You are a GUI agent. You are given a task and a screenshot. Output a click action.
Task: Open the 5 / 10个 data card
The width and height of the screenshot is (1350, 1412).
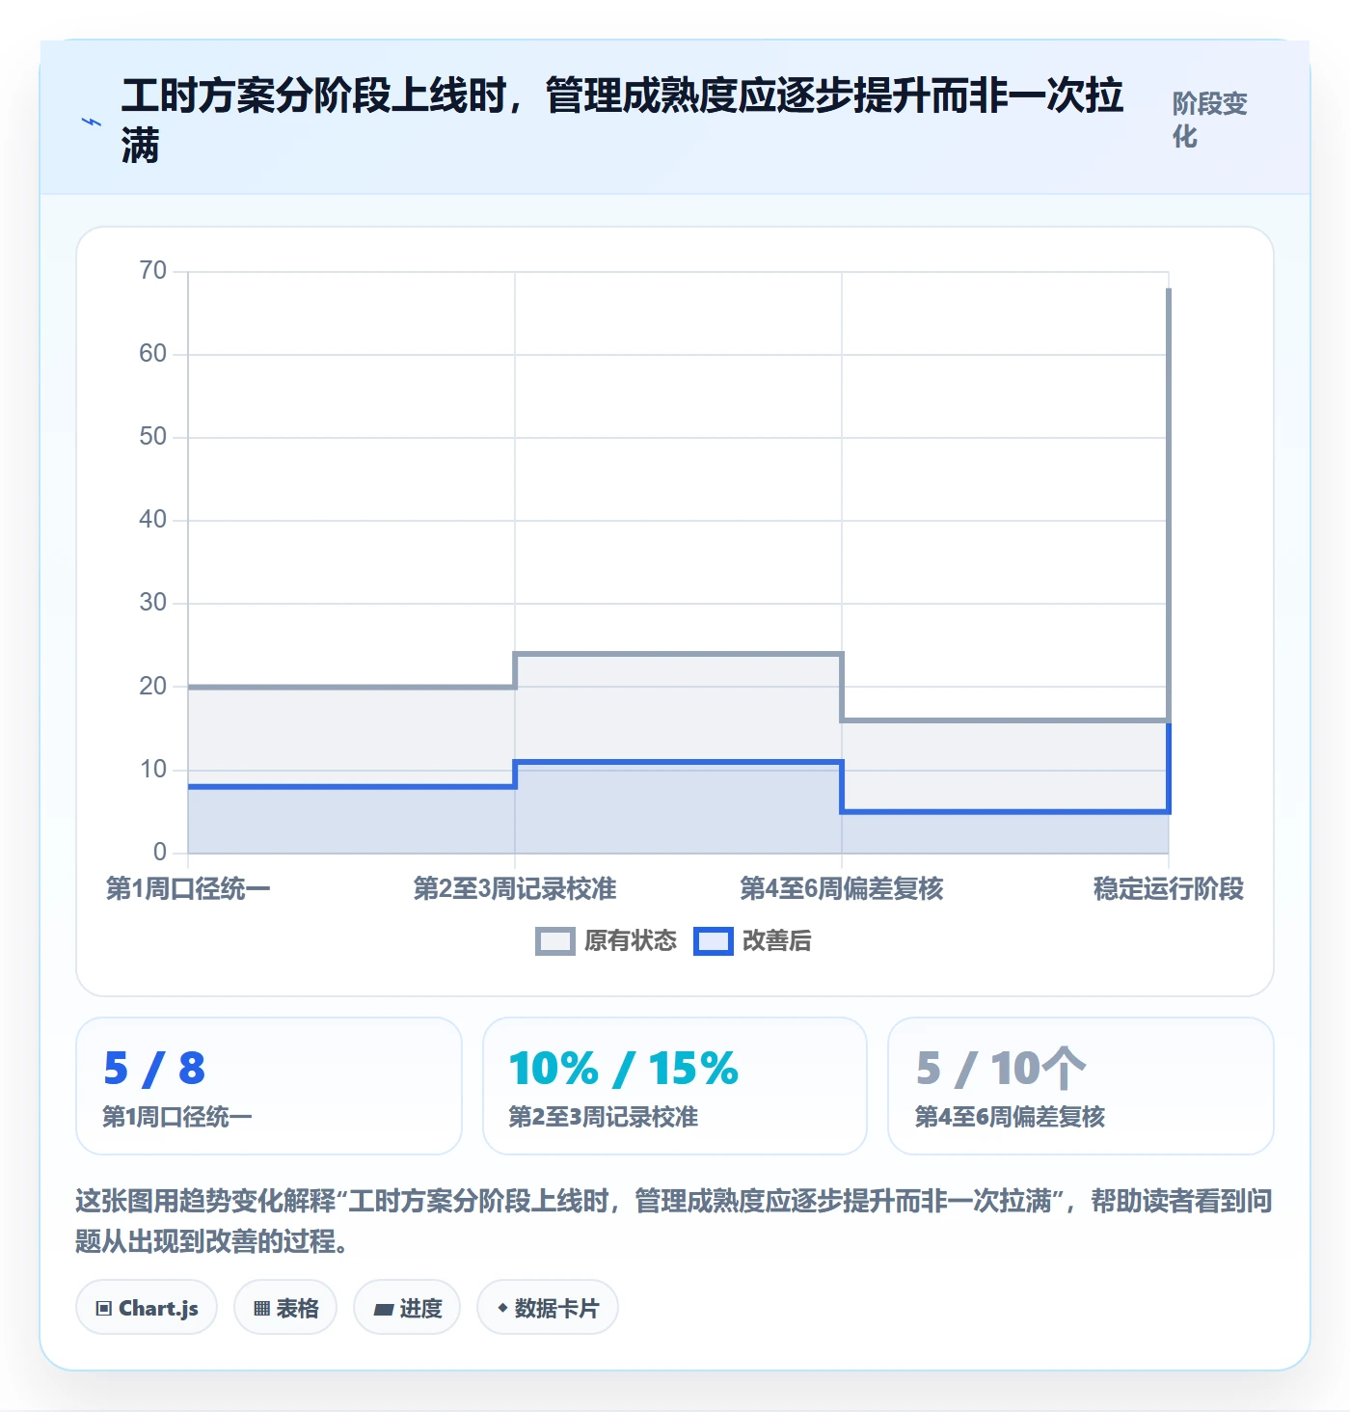[1081, 1086]
